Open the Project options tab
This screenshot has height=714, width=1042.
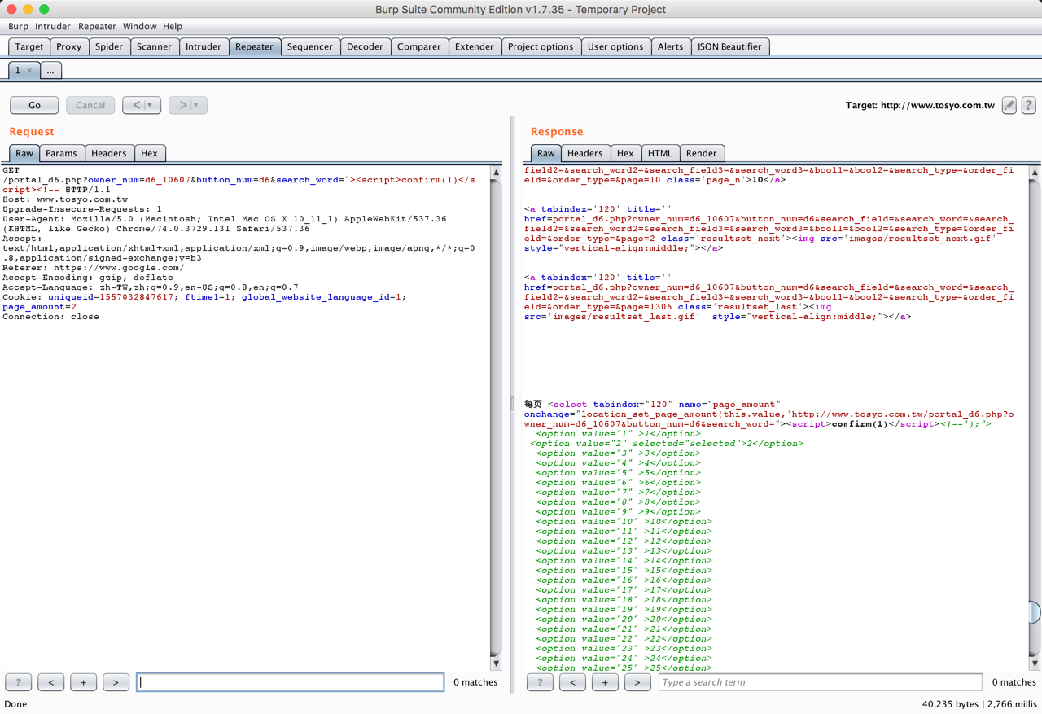tap(541, 46)
